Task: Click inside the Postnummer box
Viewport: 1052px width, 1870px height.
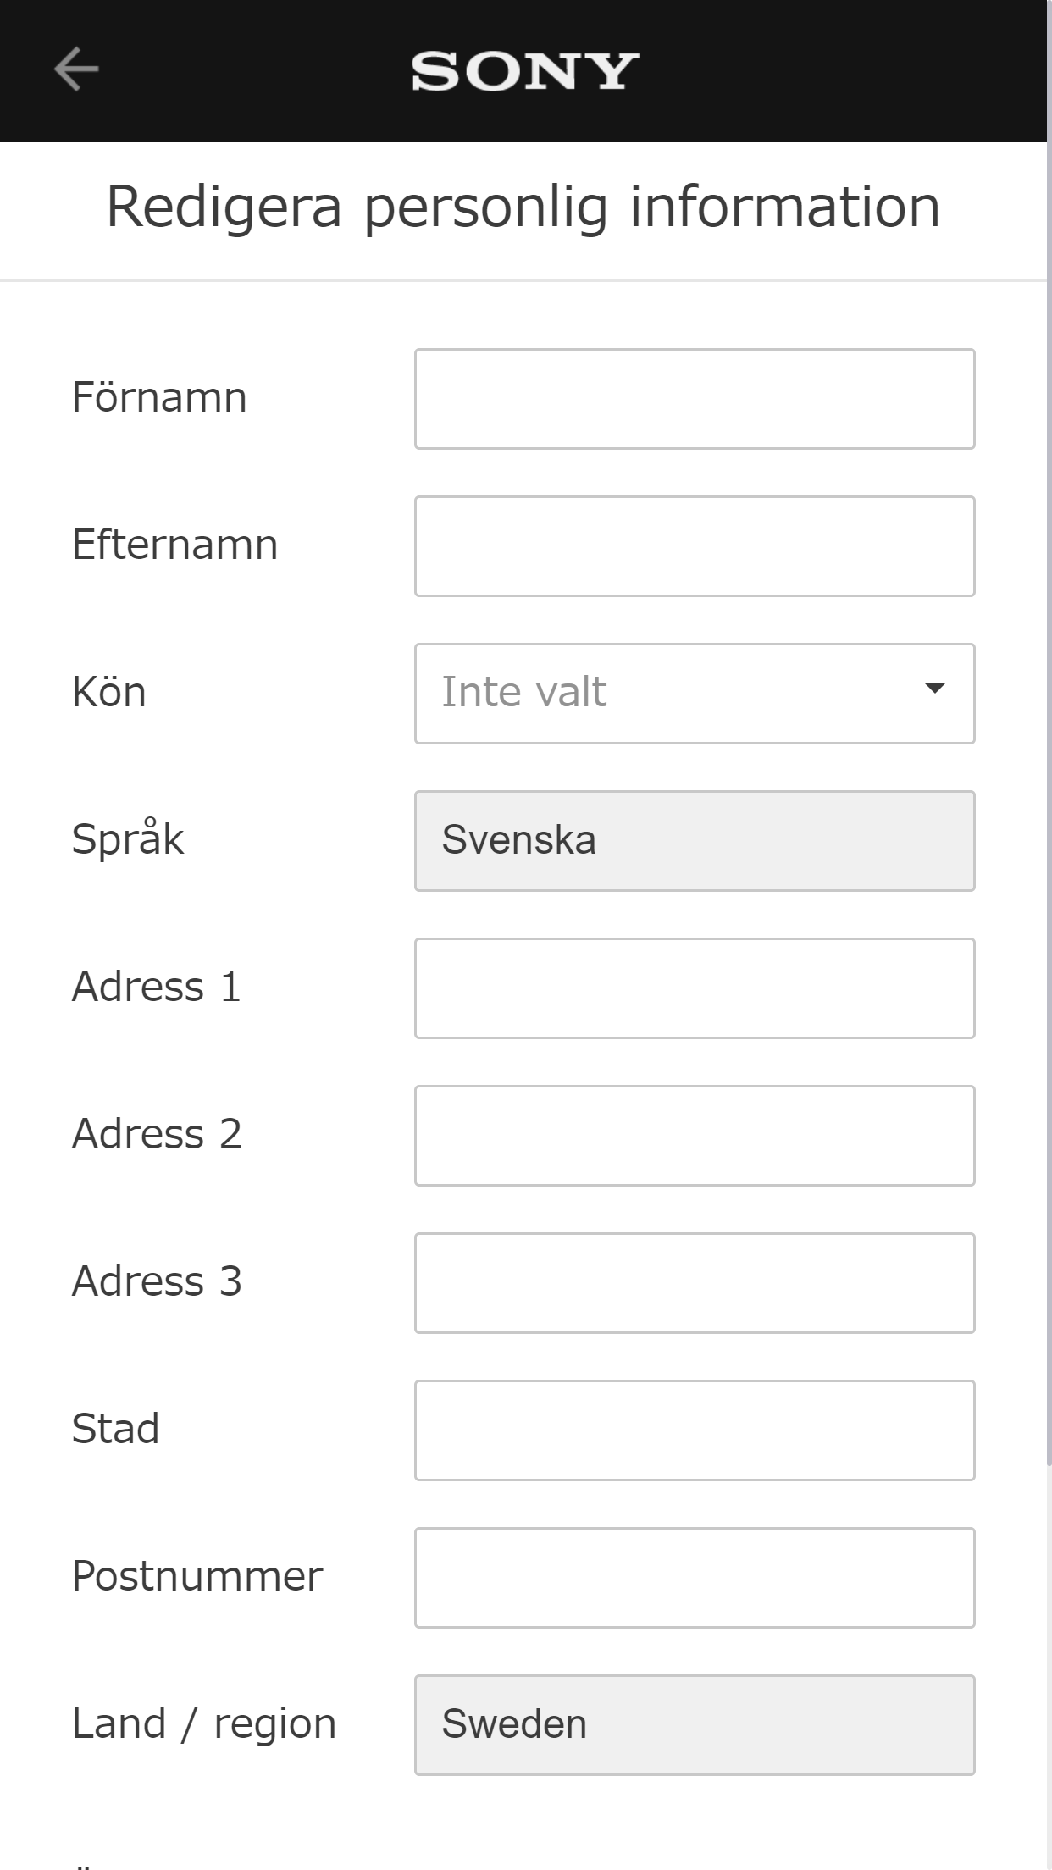Action: point(695,1577)
